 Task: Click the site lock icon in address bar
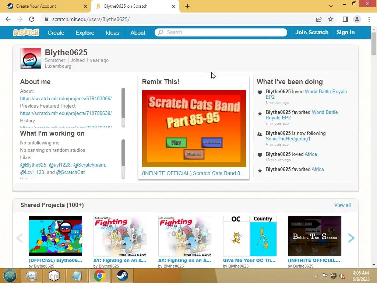(x=46, y=19)
